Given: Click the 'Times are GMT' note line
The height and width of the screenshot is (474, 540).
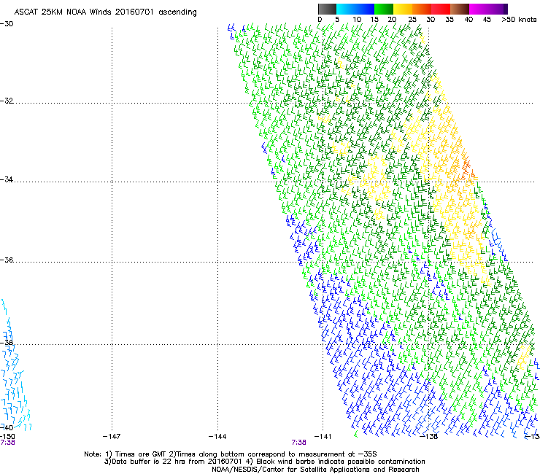Looking at the screenshot, I should tap(231, 454).
